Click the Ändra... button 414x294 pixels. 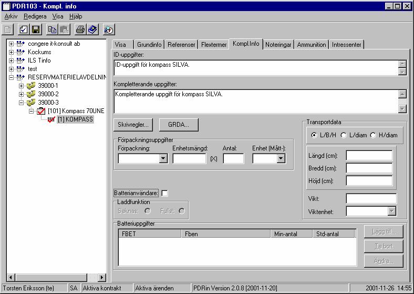click(x=384, y=261)
